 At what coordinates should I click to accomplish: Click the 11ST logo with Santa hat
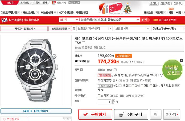click(110, 8)
